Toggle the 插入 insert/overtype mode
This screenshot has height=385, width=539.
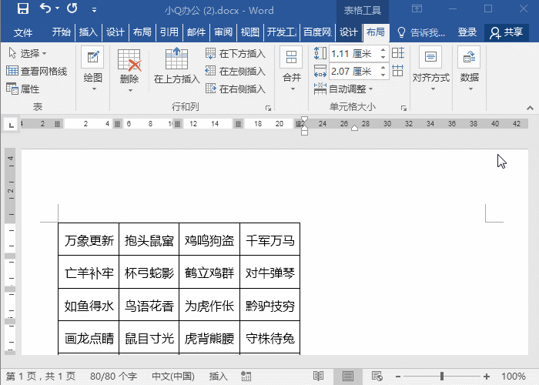[x=218, y=377]
